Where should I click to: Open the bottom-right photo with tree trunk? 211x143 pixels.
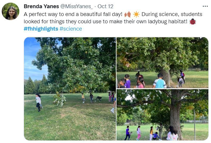162,115
